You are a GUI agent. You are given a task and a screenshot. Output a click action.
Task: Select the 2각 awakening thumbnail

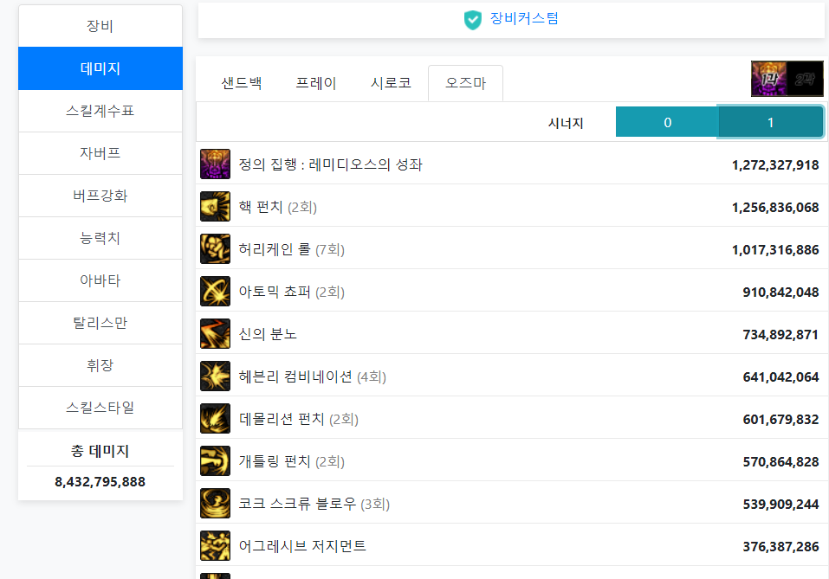(x=806, y=79)
